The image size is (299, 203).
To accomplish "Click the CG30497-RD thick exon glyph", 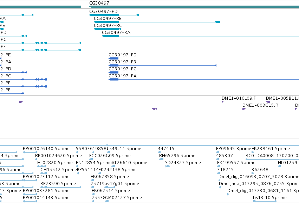I will [x=104, y=15].
